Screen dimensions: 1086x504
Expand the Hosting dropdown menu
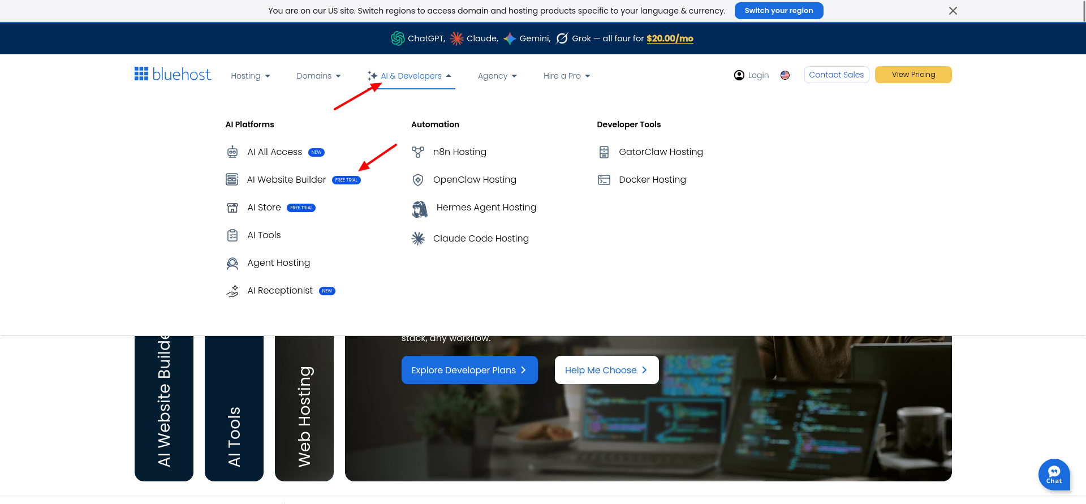pyautogui.click(x=251, y=76)
